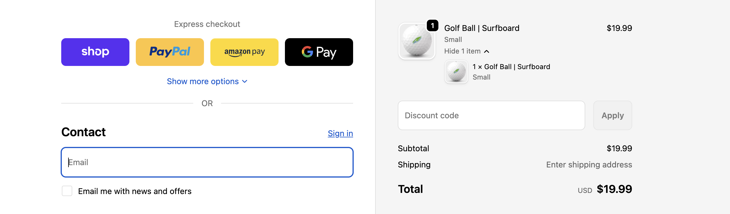This screenshot has width=730, height=214.
Task: Click the 1 × Golf Ball | Surfboard line item
Action: pyautogui.click(x=511, y=67)
